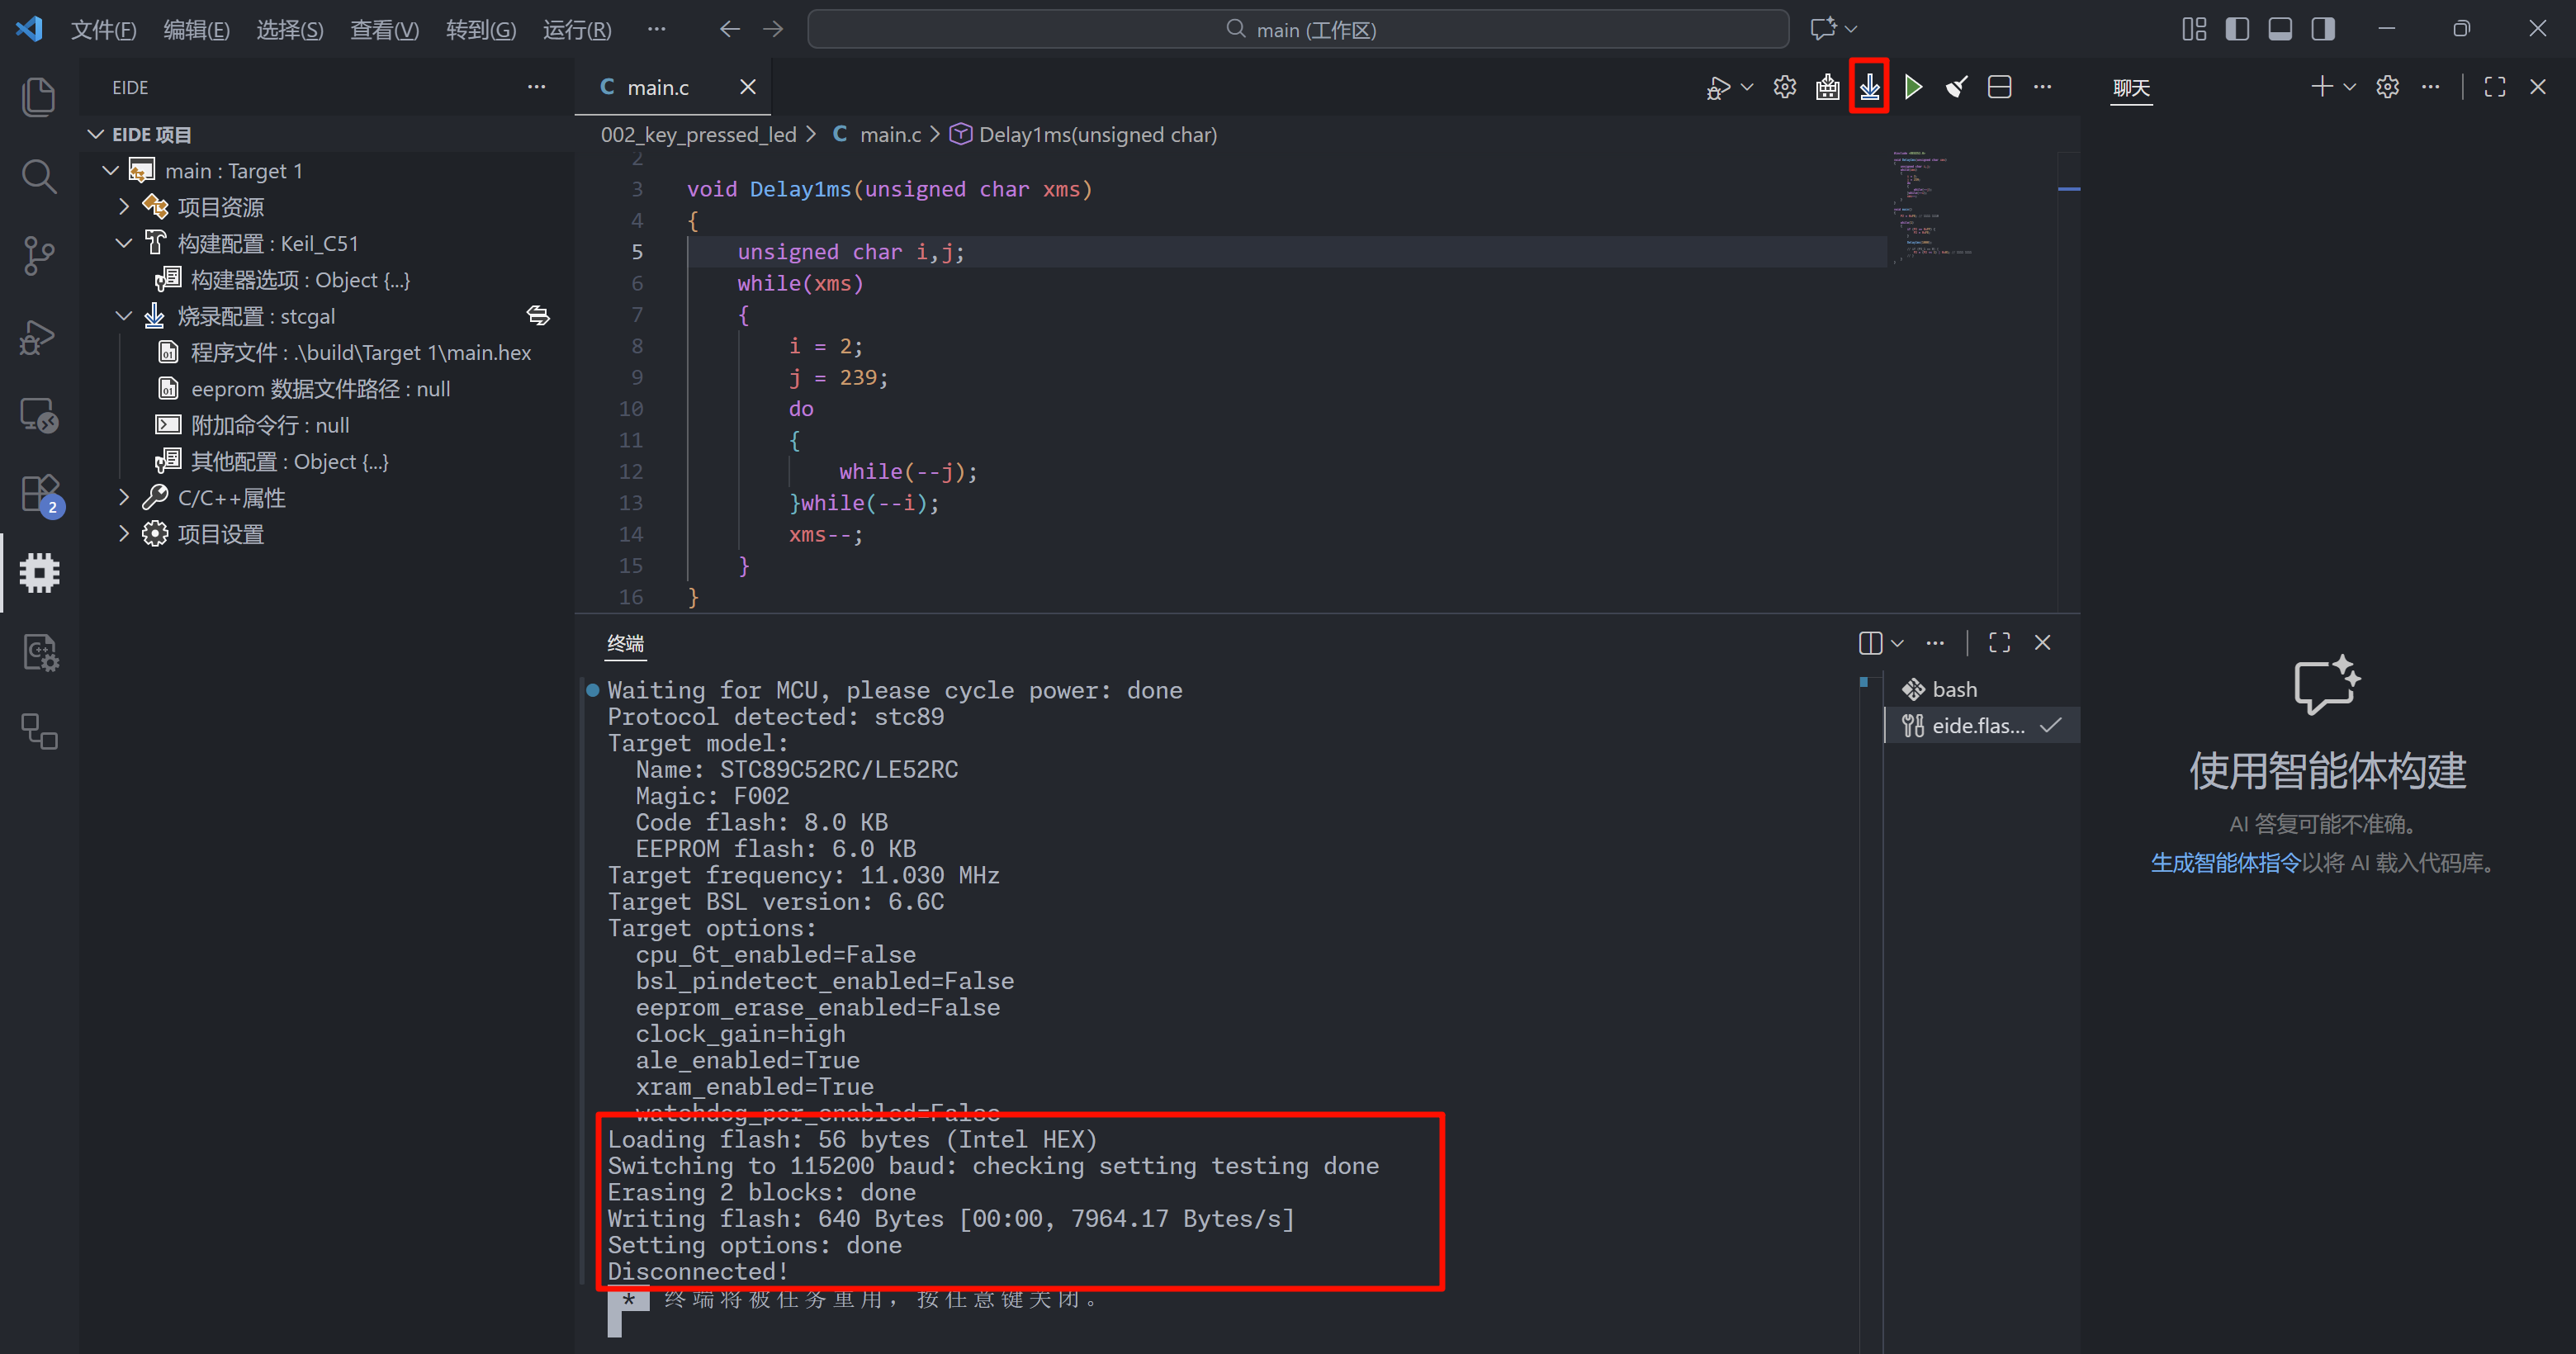
Task: Toggle the primary side bar layout button
Action: point(2237,29)
